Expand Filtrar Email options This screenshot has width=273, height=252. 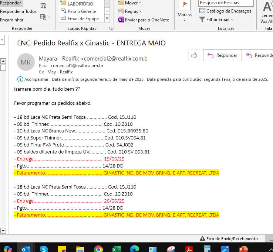point(216,20)
